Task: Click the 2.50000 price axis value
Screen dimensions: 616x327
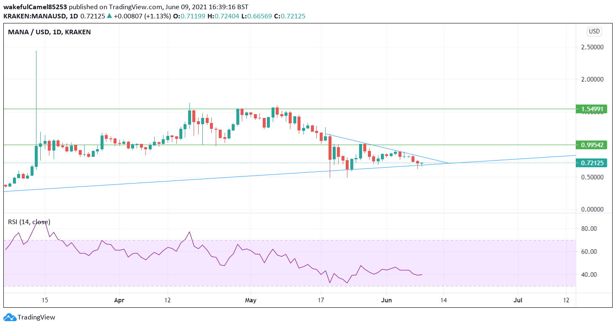Action: click(x=592, y=47)
